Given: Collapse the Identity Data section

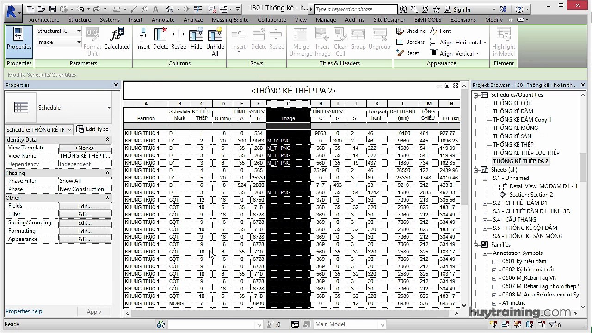Looking at the screenshot, I should (x=107, y=140).
